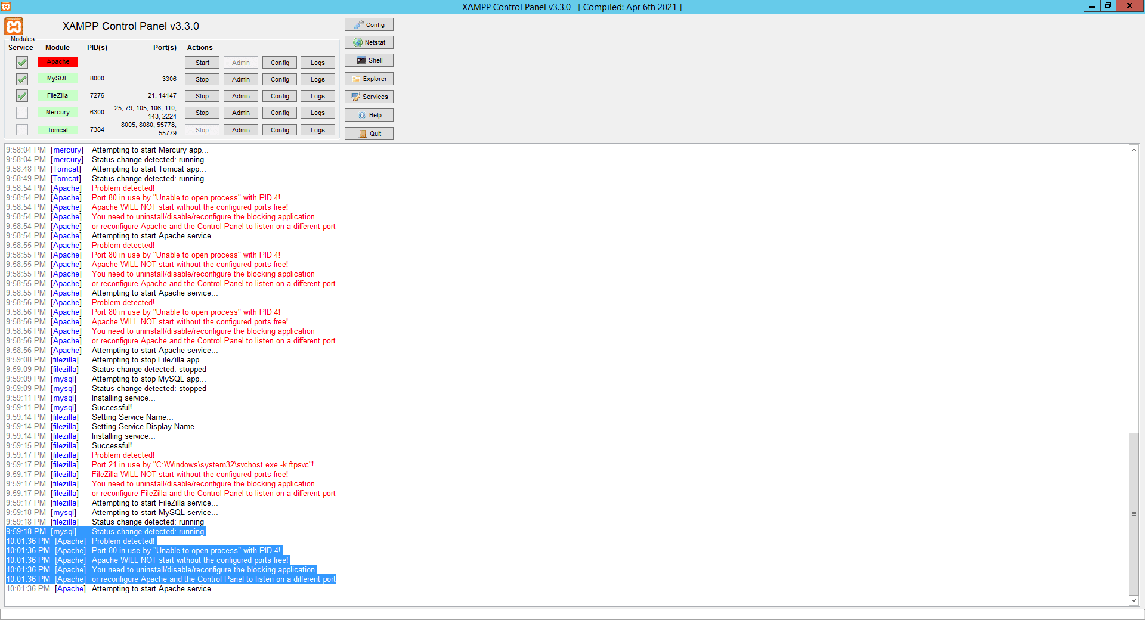The width and height of the screenshot is (1145, 620).
Task: Click the 'PID(s)' column header
Action: pos(97,48)
